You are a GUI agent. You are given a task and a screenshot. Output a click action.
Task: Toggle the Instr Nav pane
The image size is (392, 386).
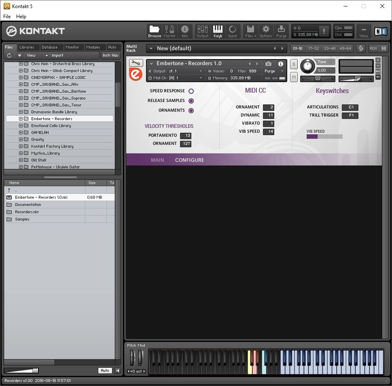tap(110, 55)
